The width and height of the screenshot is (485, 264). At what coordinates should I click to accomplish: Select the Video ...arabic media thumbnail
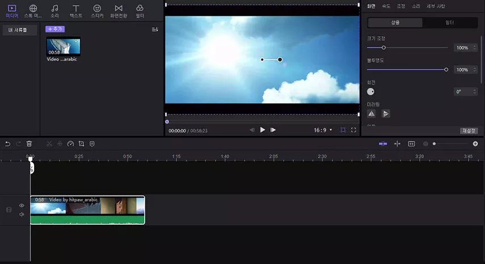click(x=64, y=46)
